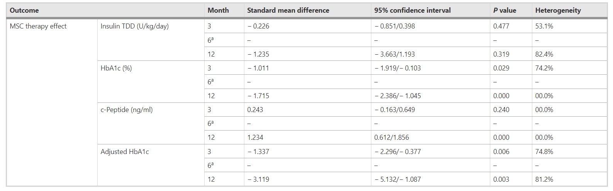The width and height of the screenshot is (613, 191).
Task: Select the MSC therapy effect cell
Action: coord(38,26)
